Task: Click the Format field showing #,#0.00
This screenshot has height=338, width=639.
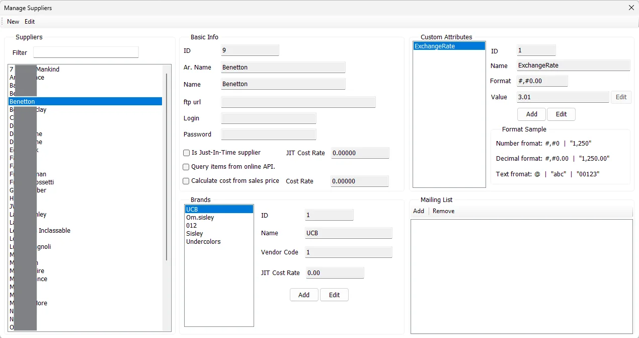Action: [x=542, y=81]
